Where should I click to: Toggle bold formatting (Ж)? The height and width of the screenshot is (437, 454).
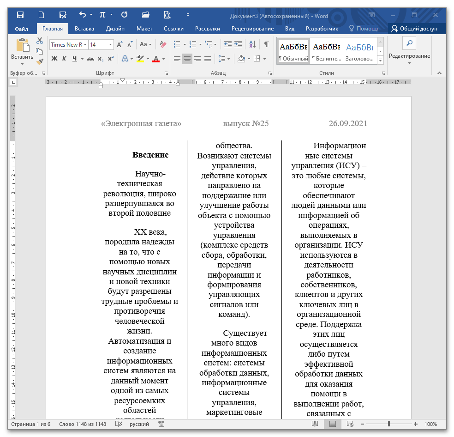coord(54,59)
